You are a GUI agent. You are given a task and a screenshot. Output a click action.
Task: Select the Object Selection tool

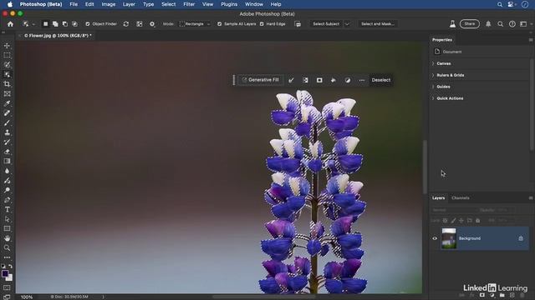pos(8,74)
